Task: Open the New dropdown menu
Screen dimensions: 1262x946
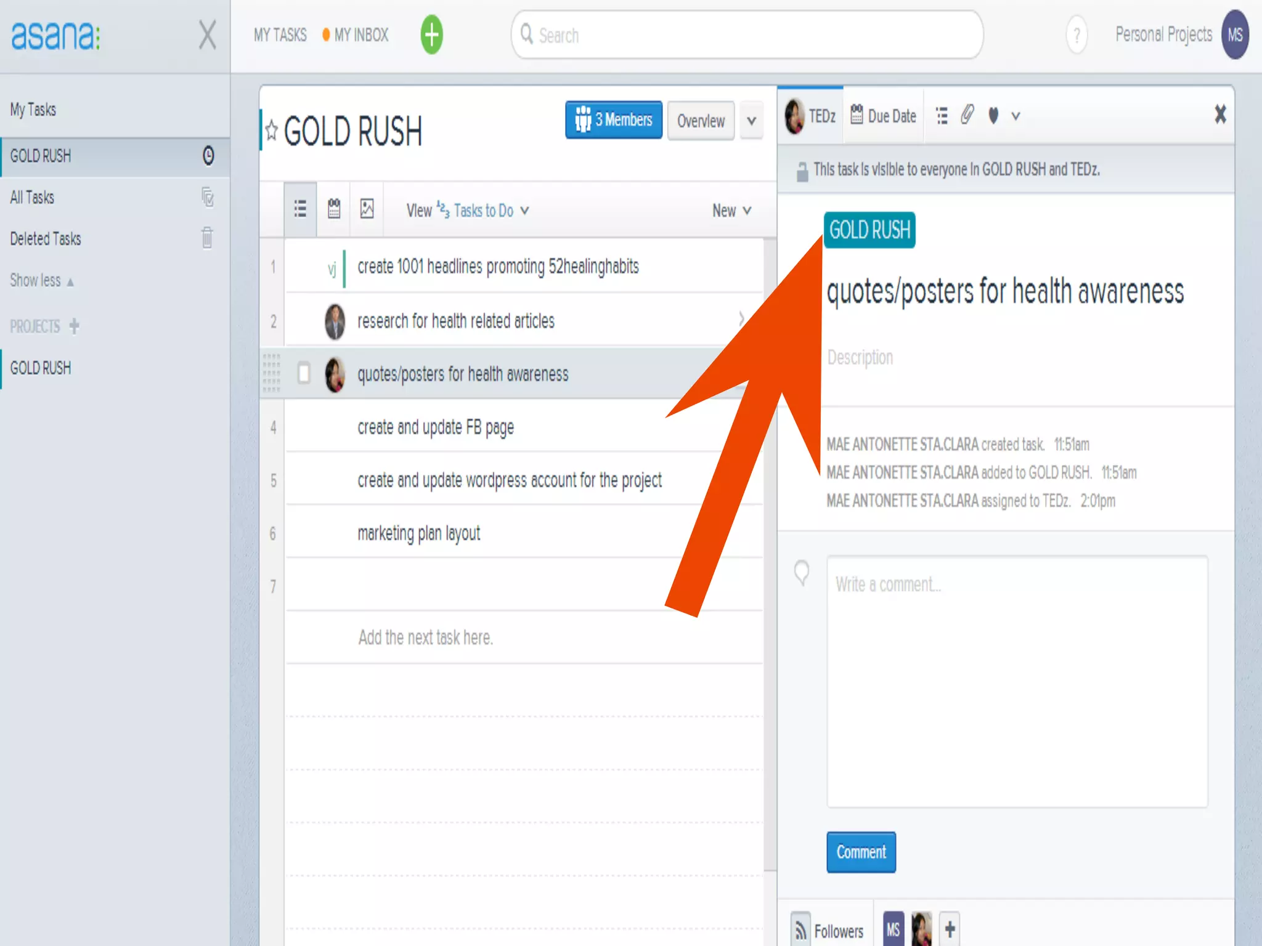Action: pyautogui.click(x=731, y=211)
